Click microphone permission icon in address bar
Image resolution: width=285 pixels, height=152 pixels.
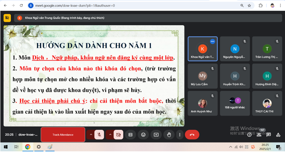point(31,6)
